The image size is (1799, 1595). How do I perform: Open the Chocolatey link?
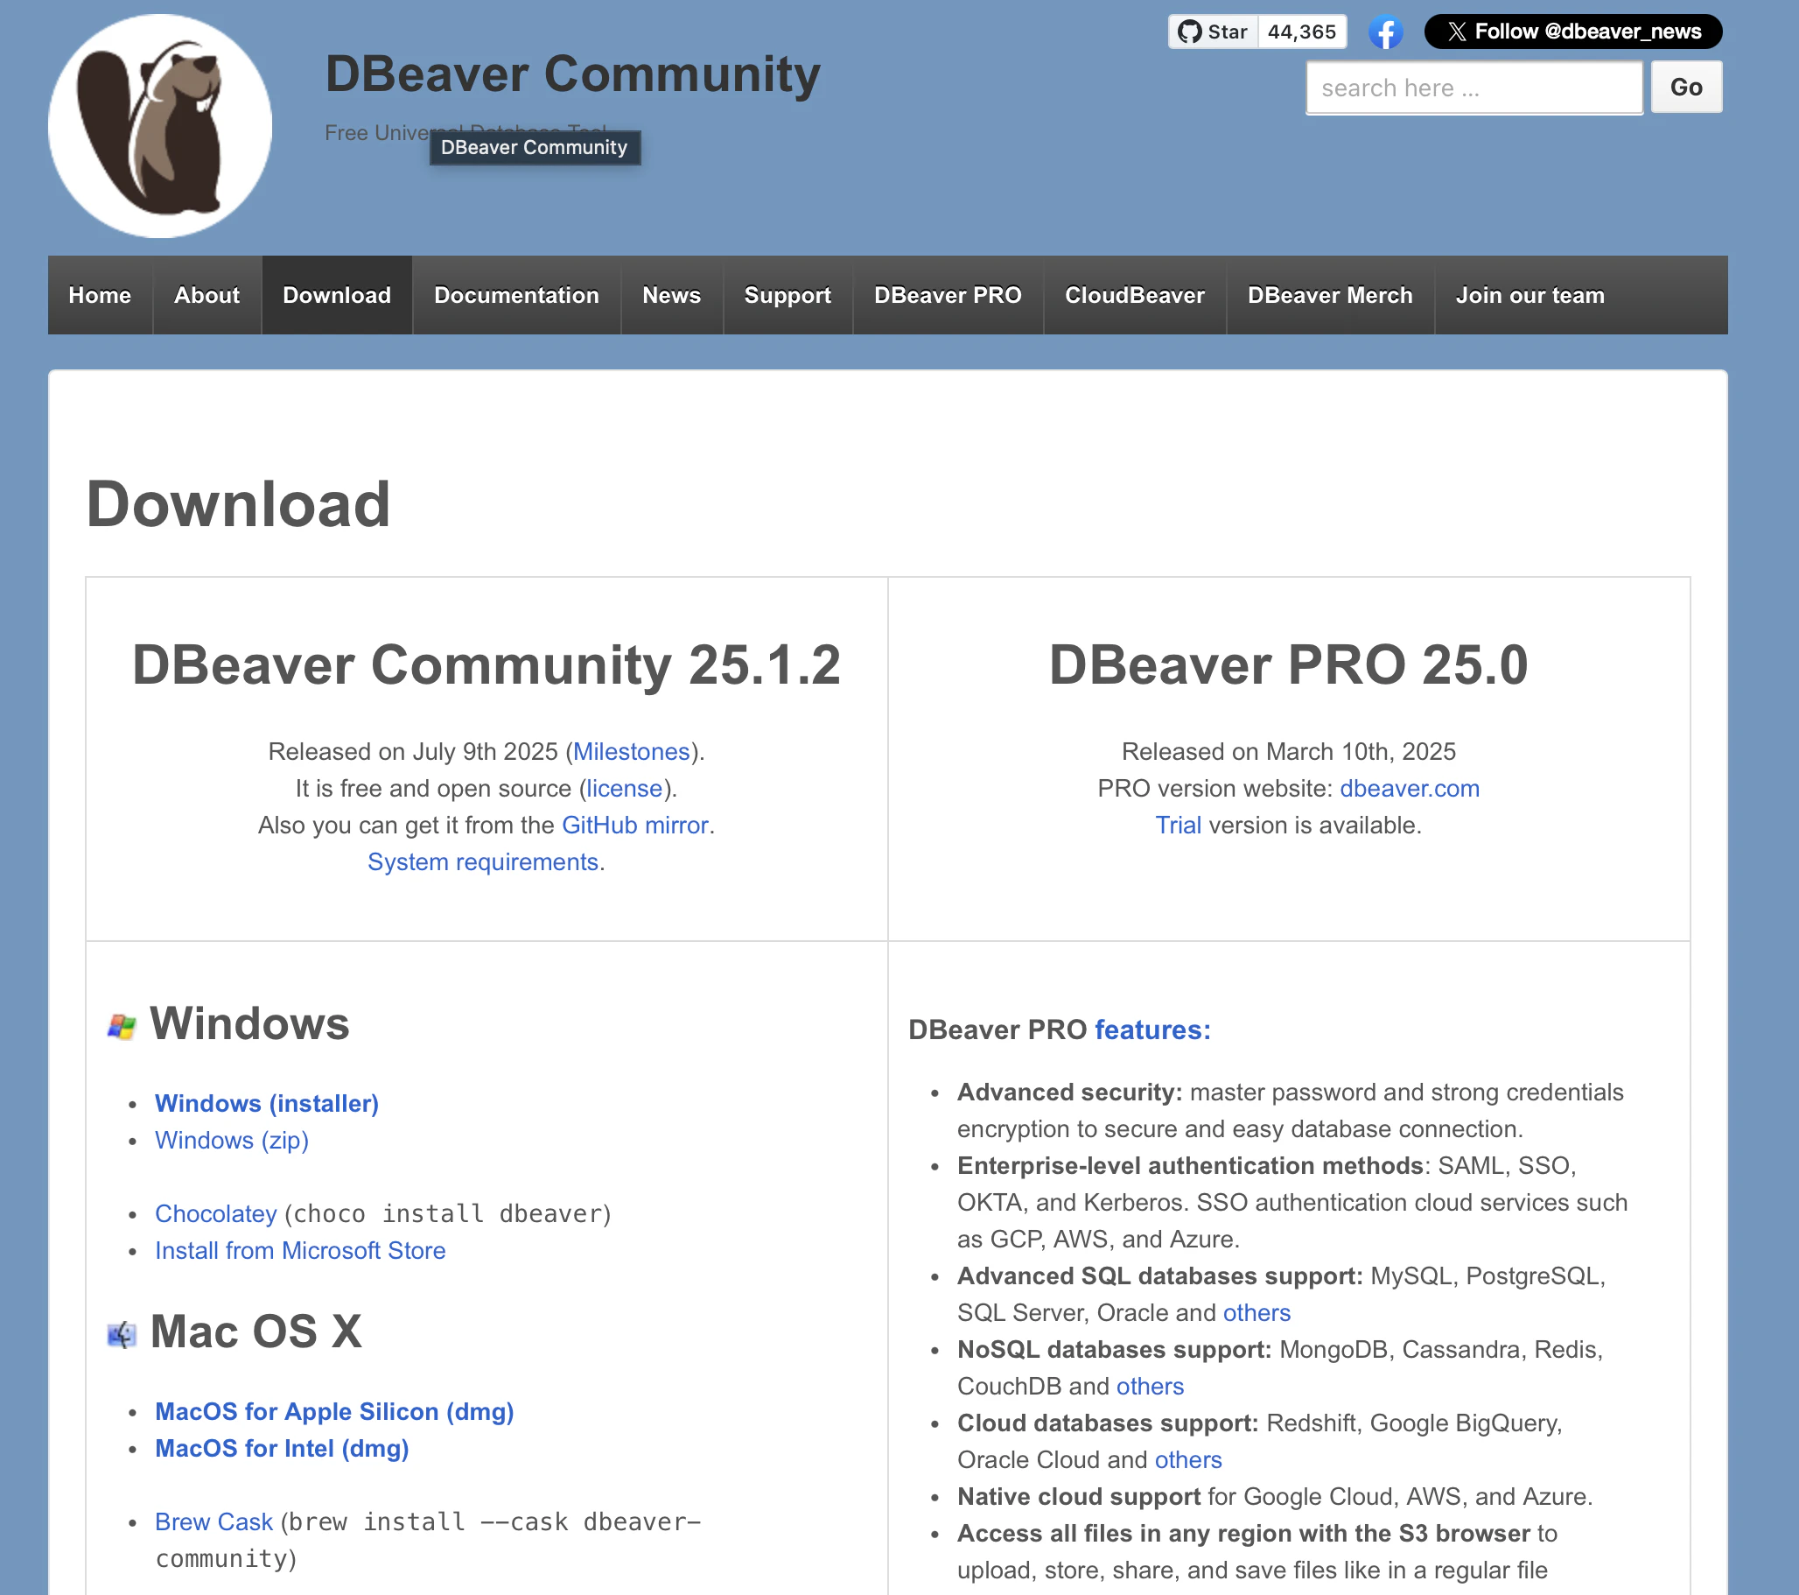215,1213
